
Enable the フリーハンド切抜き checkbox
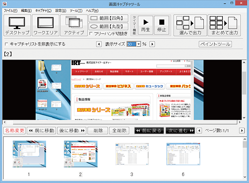[92, 34]
